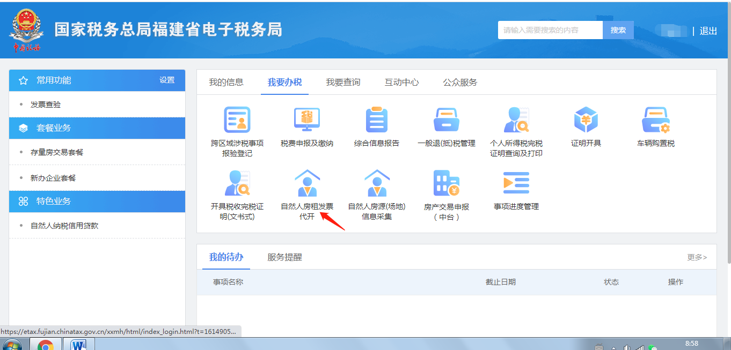
Task: Click the 搜索 search button
Action: [618, 30]
